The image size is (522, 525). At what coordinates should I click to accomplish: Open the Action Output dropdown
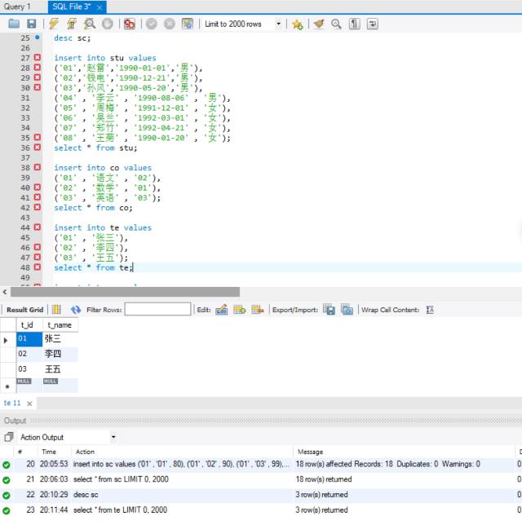pos(113,437)
